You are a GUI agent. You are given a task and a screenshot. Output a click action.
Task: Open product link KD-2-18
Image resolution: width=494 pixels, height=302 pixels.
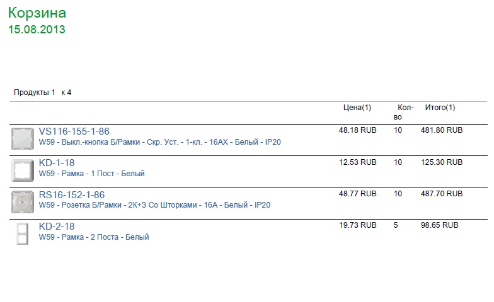[x=57, y=226]
